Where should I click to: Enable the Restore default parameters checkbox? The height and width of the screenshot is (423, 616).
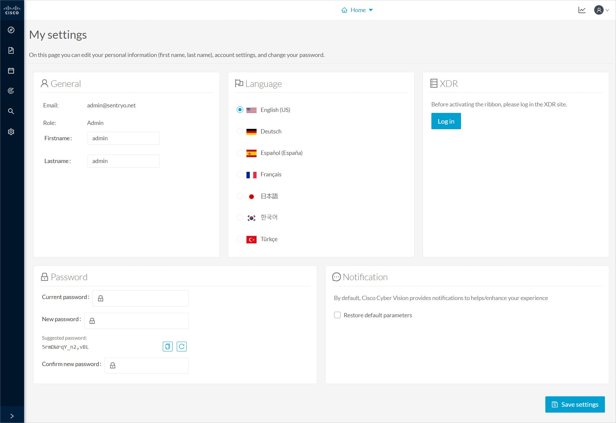click(x=337, y=315)
